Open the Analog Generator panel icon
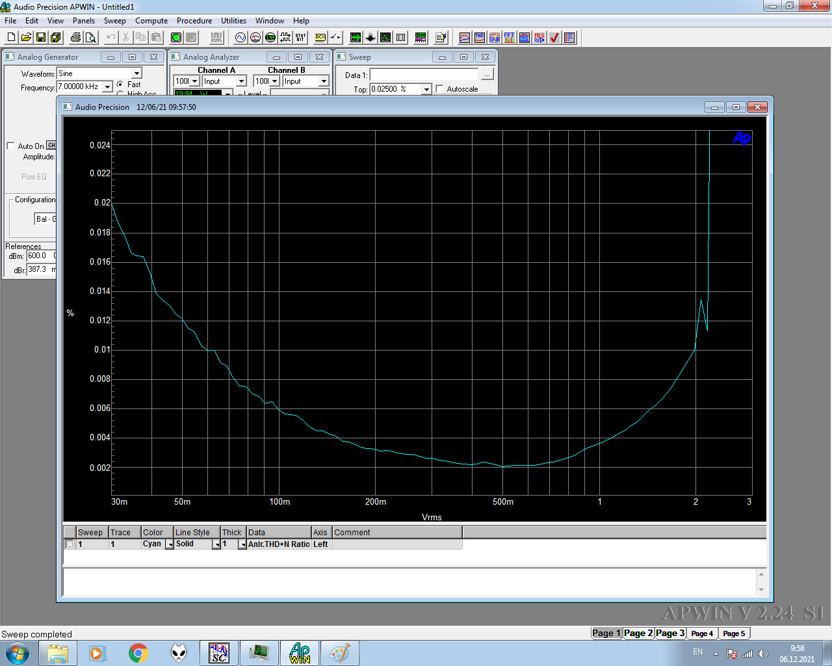The image size is (832, 666). point(240,37)
